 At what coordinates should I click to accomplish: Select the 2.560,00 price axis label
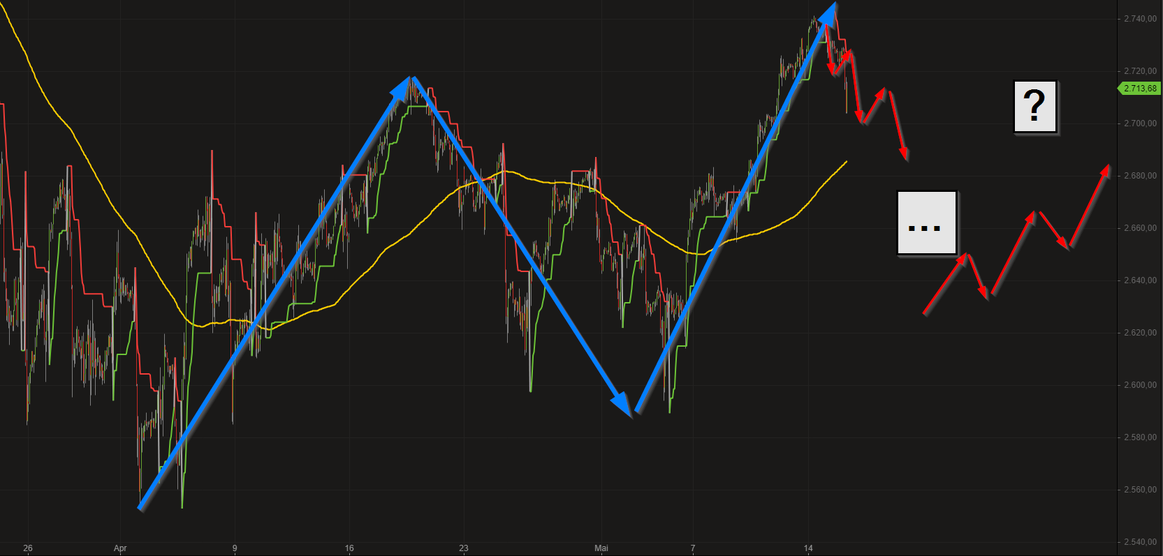click(1140, 490)
